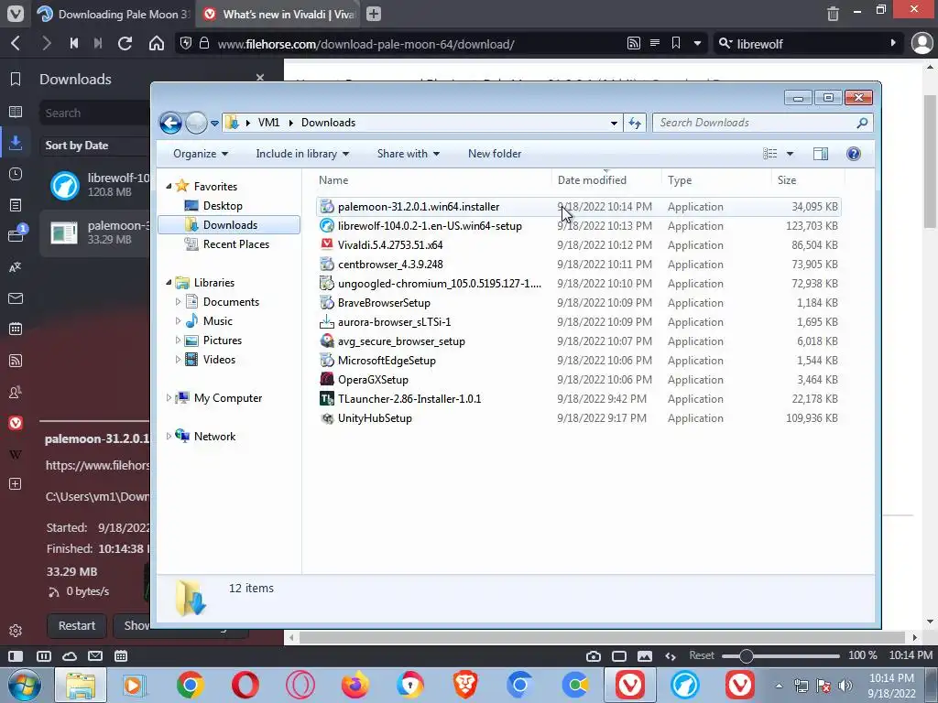
Task: Open closed tabs trash icon
Action: point(833,13)
